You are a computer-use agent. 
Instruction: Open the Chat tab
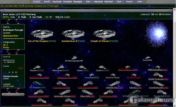(119, 1)
